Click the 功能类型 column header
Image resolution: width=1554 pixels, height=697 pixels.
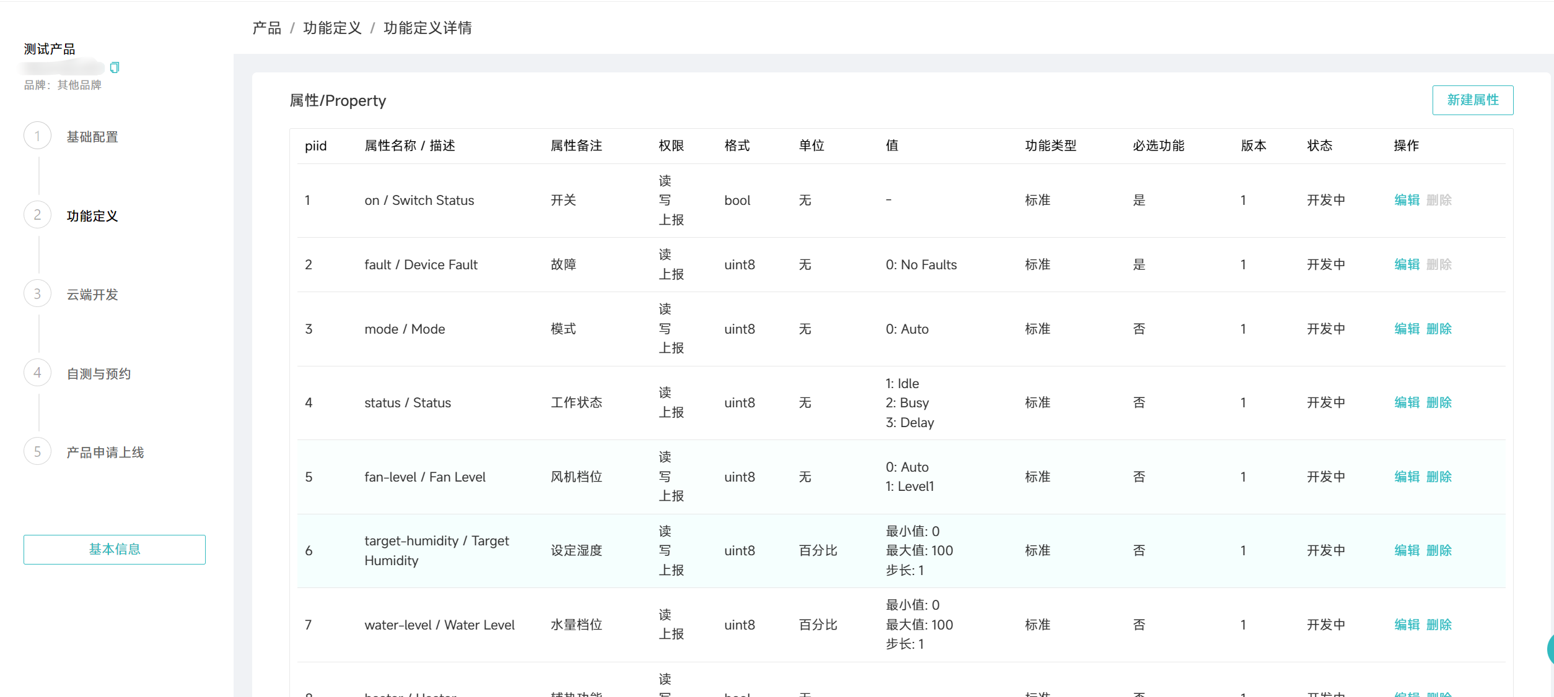(1051, 145)
